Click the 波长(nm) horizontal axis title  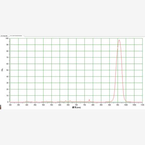coord(76,107)
